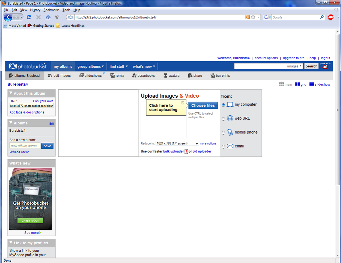Viewport: 341px width, 263px height.
Task: Collapse the 'Link to my profiles' panel
Action: [11, 243]
